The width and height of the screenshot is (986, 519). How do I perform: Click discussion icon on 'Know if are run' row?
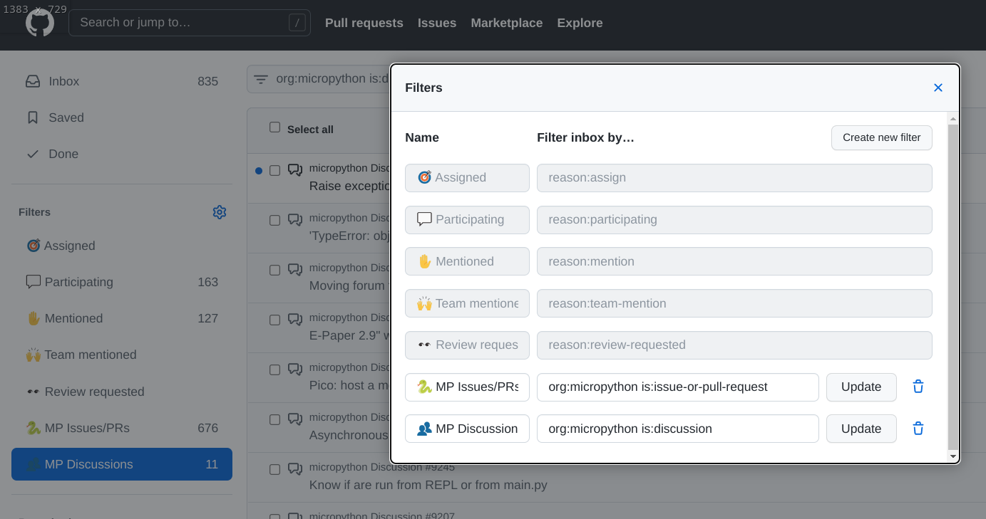pyautogui.click(x=295, y=469)
